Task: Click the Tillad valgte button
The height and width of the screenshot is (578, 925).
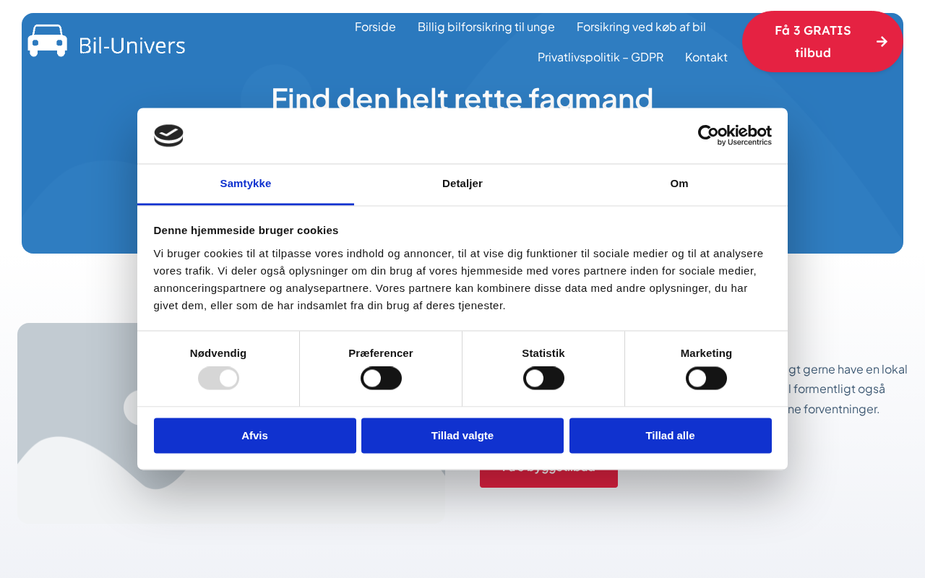Action: pos(462,436)
